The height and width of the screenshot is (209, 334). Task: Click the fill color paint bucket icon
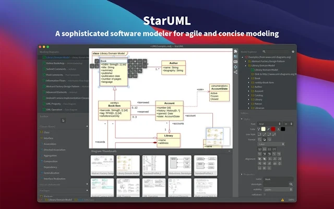(x=259, y=129)
